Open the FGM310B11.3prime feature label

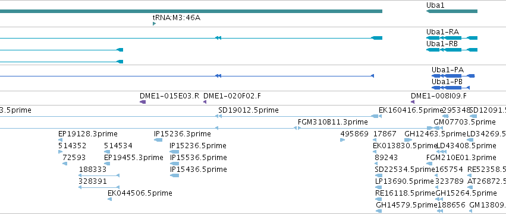(333, 122)
